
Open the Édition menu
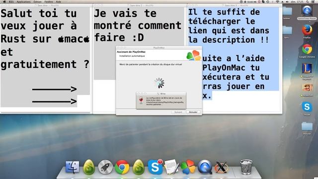click(38, 1)
